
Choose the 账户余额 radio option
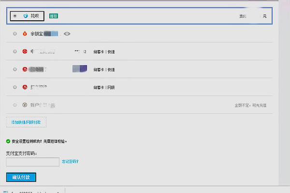[x=15, y=105]
